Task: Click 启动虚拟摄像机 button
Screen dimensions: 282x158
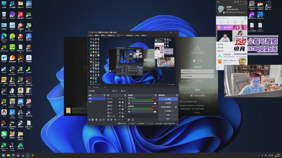Action: (166, 107)
